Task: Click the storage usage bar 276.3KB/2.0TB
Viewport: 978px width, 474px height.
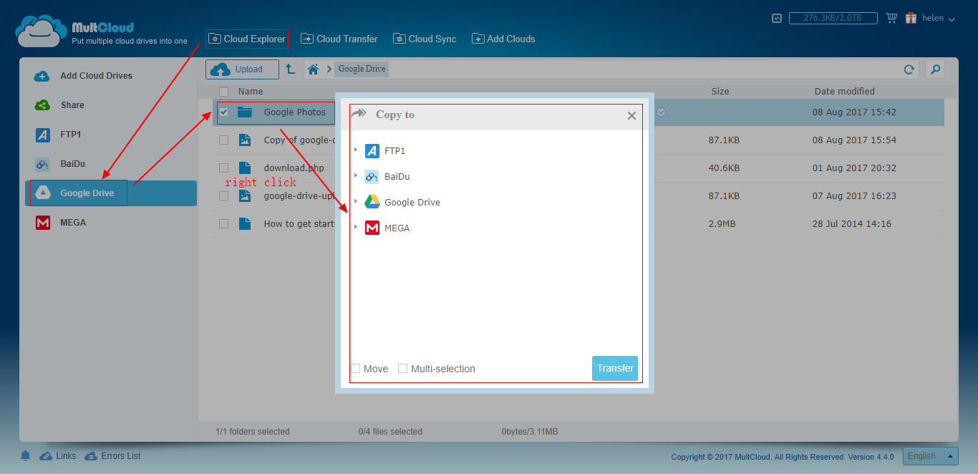Action: [x=833, y=19]
